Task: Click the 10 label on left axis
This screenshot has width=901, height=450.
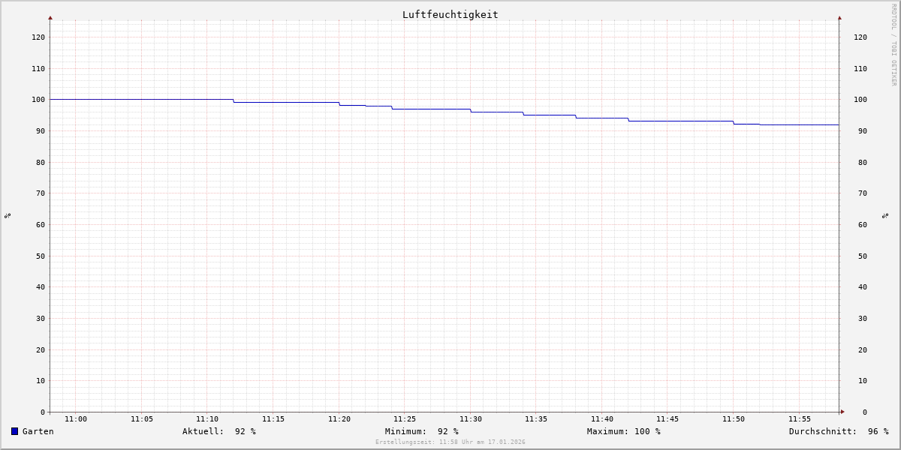Action: [41, 381]
